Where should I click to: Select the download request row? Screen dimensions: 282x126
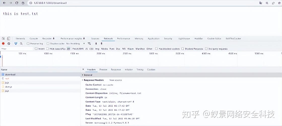pyautogui.click(x=40, y=75)
